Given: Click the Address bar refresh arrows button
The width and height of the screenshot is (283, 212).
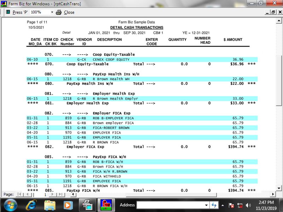Looking at the screenshot, I should point(214,205).
